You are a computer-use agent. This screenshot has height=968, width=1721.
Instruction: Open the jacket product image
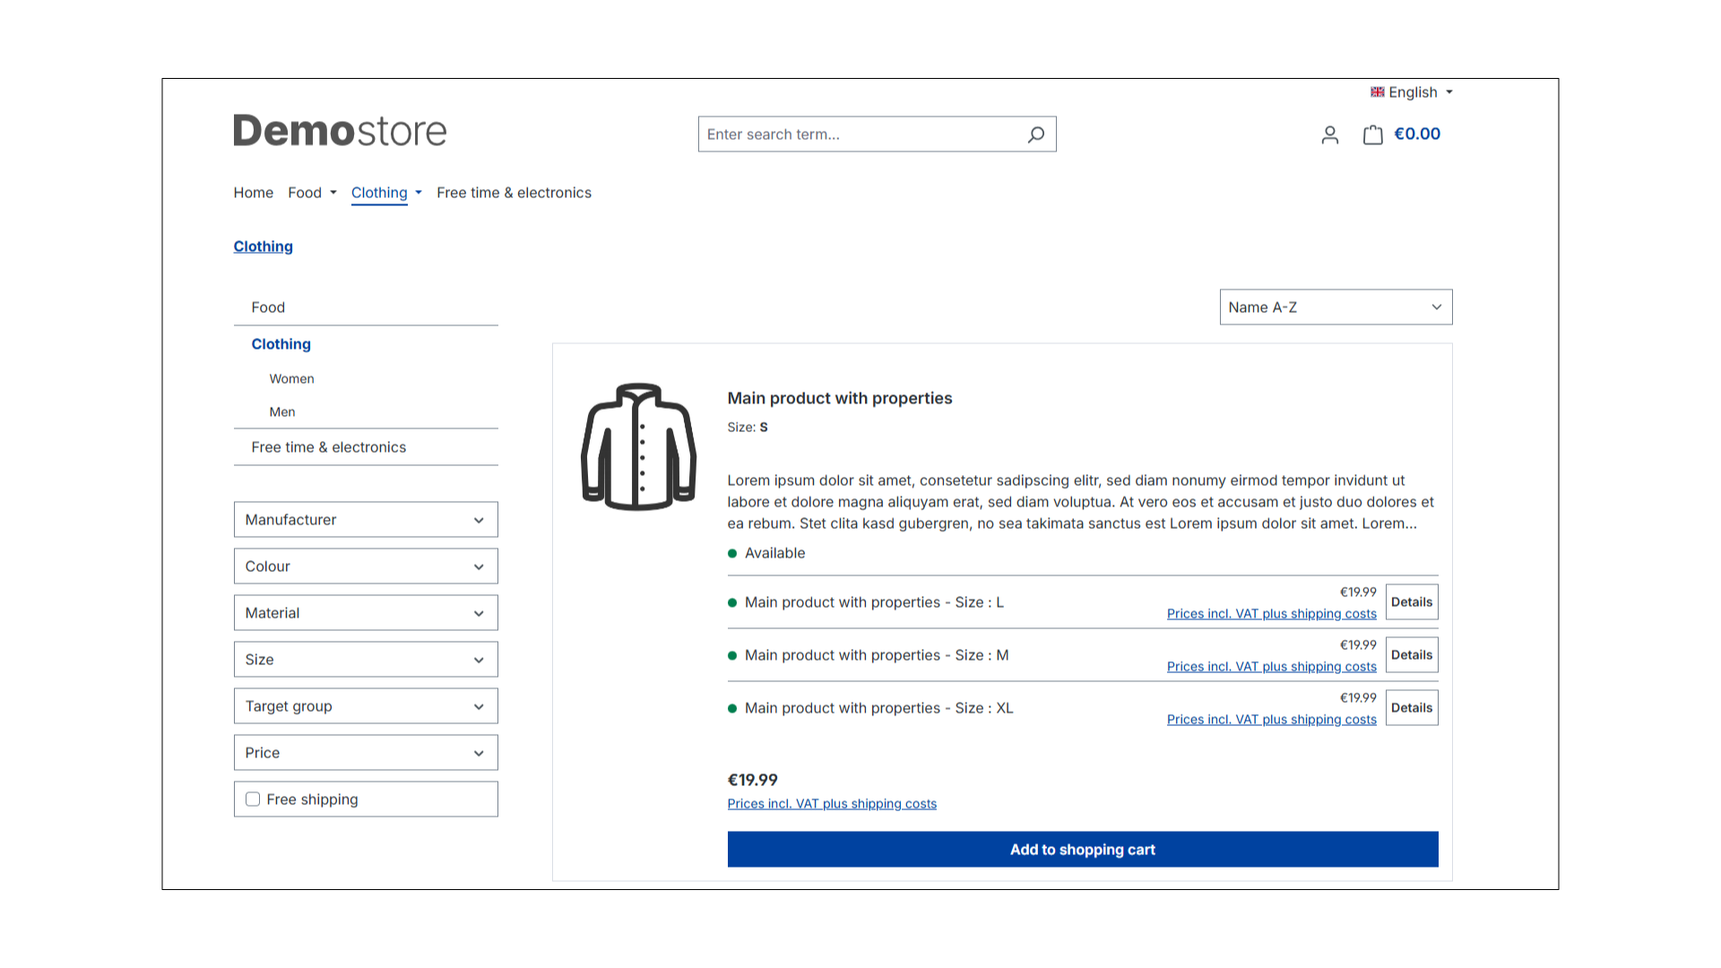[x=639, y=446]
